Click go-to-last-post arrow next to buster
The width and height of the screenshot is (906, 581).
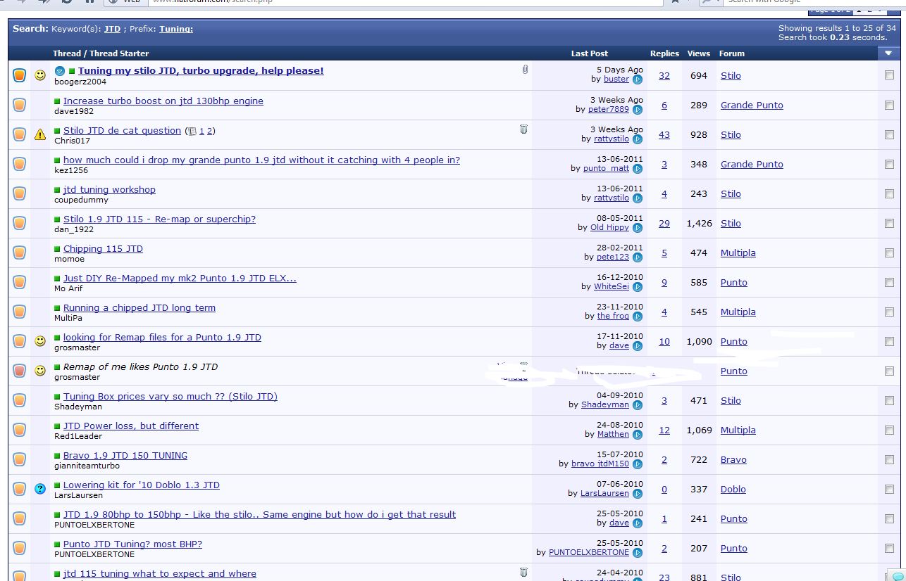point(637,80)
